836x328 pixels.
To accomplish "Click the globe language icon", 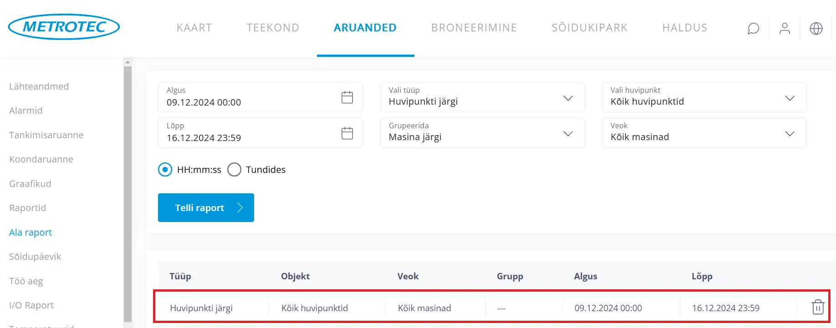I will [x=816, y=28].
